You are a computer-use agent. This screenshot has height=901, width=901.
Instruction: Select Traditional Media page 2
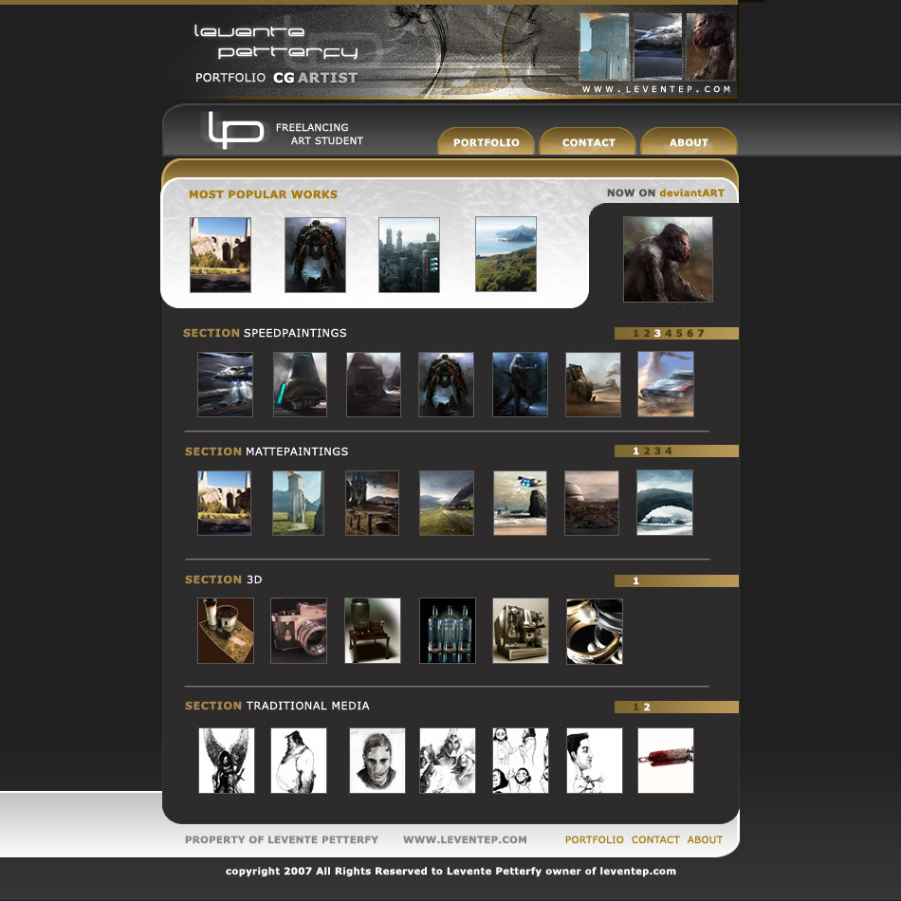(647, 707)
